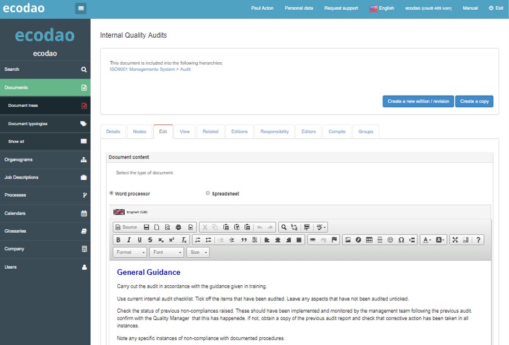Insert special character with Omega icon
509x345 pixels.
[x=401, y=240]
